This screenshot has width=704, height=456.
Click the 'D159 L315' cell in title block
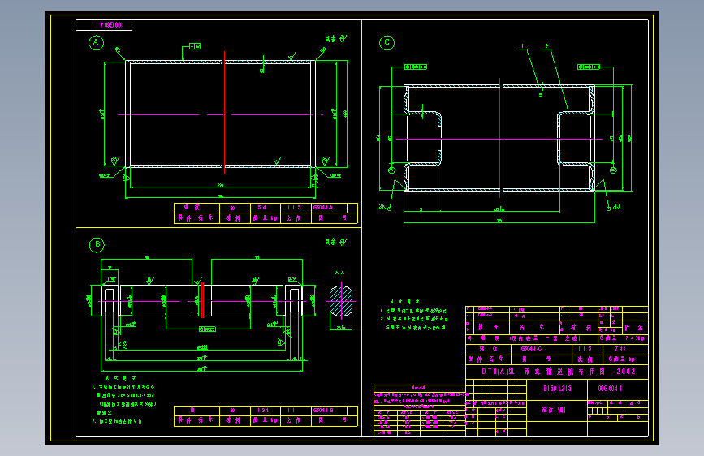click(557, 389)
